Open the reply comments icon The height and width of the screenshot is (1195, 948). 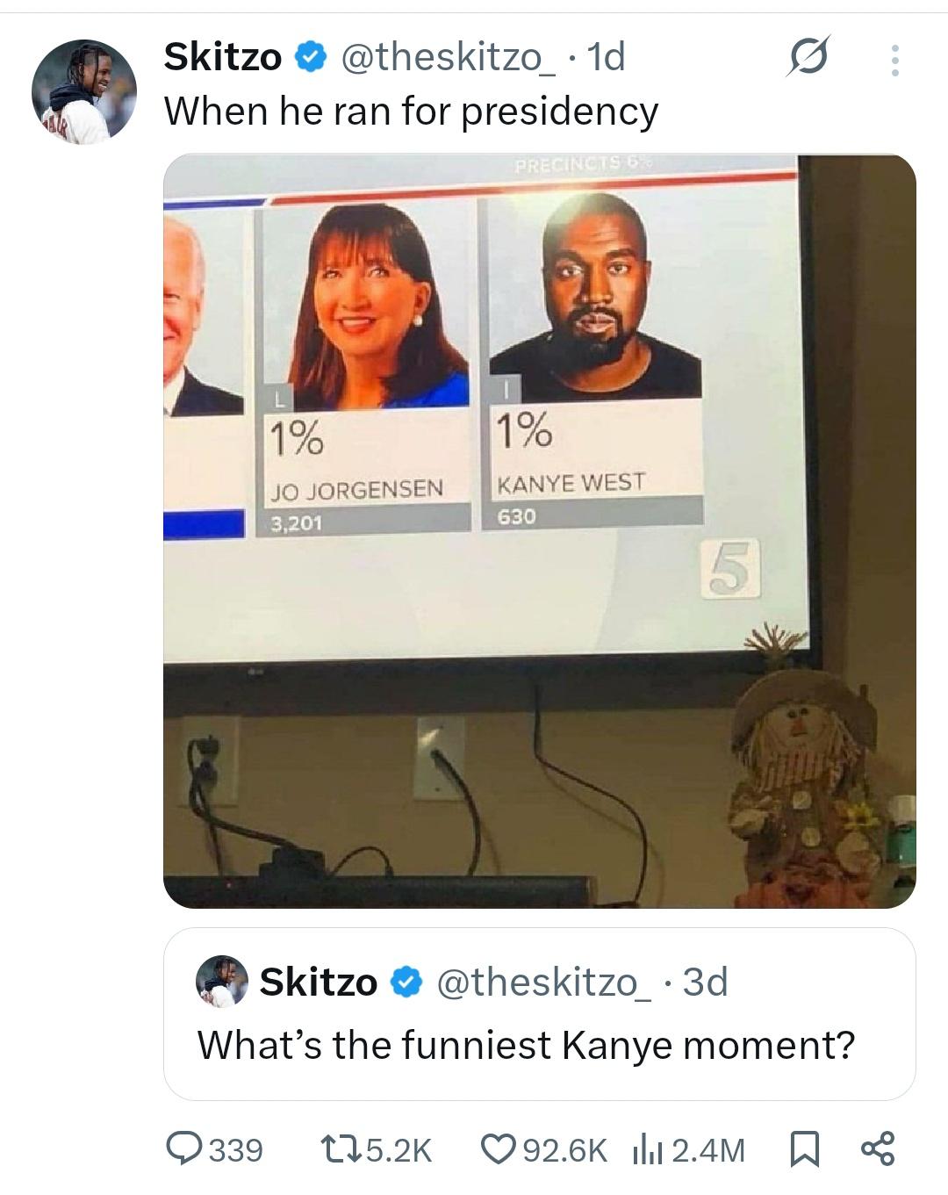coord(184,1149)
